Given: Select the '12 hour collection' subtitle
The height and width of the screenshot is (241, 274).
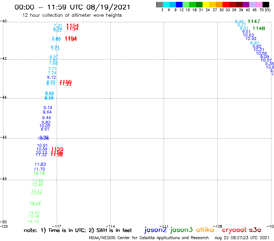Looking at the screenshot, I should coord(72,15).
